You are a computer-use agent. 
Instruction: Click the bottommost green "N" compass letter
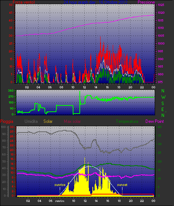163,115
